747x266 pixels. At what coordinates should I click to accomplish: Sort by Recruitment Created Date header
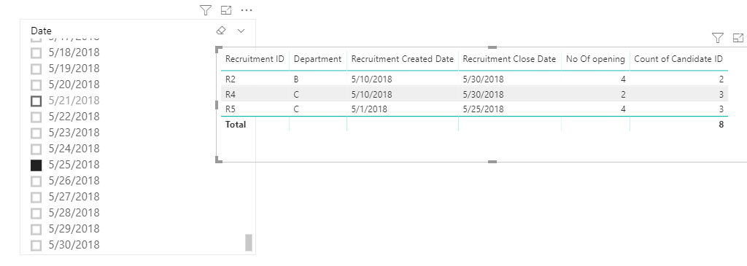[403, 60]
